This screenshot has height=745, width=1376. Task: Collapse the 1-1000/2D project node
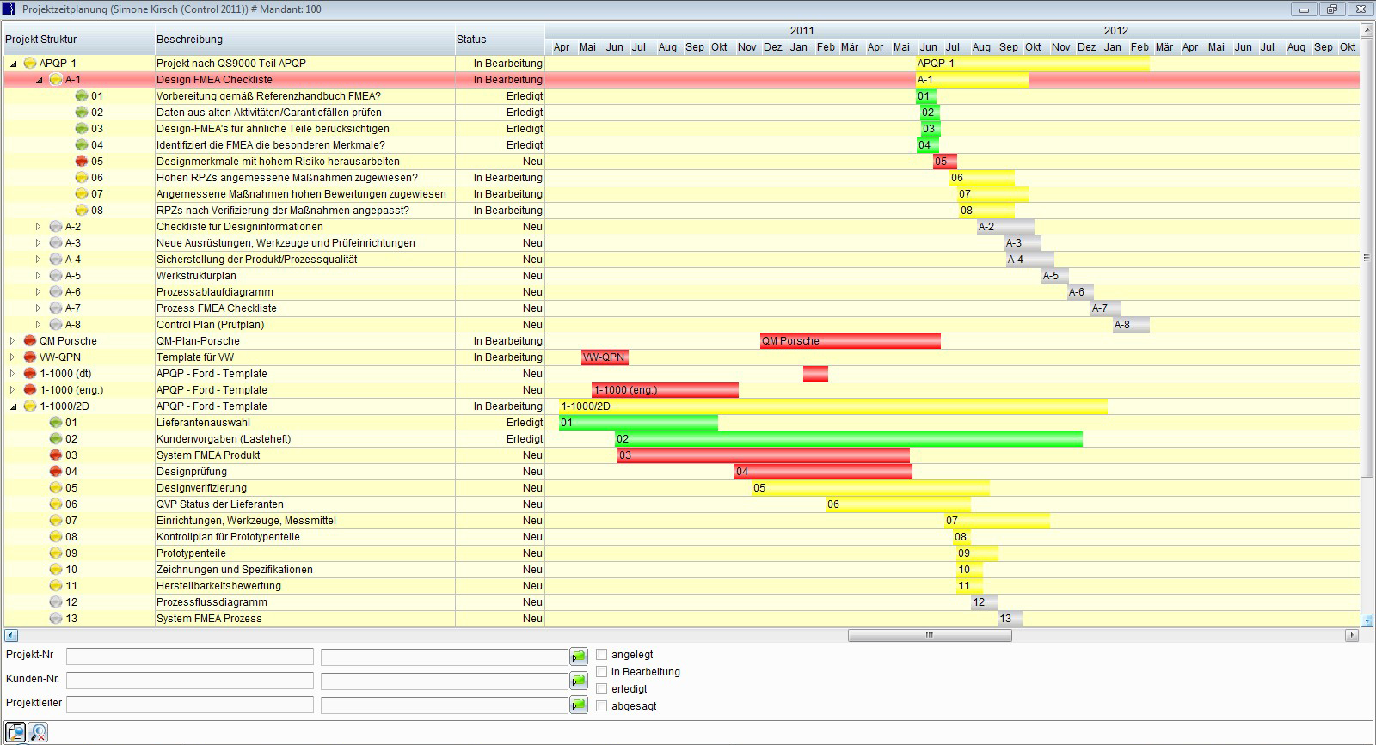13,406
